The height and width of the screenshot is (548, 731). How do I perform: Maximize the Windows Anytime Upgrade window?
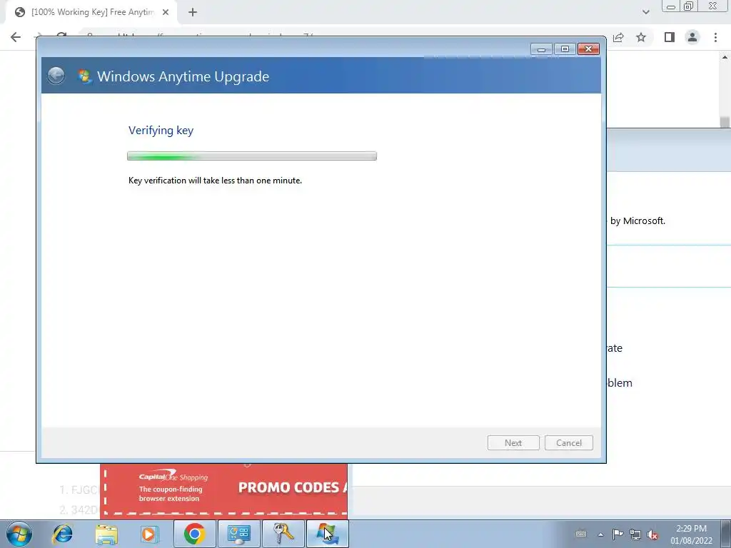[x=565, y=49]
